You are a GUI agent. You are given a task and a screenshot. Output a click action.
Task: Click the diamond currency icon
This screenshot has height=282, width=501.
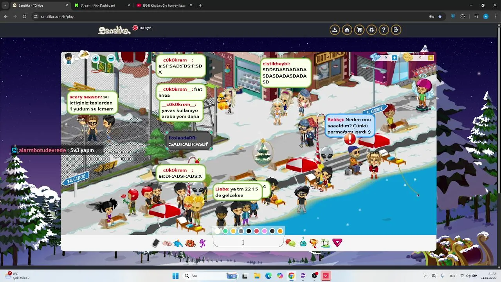375,58
